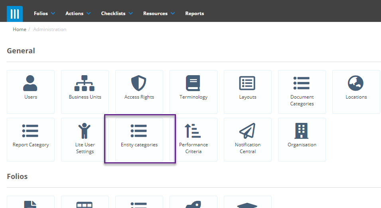Expand the Checklists dropdown menu
Viewport: 381px width, 208px height.
coord(117,13)
